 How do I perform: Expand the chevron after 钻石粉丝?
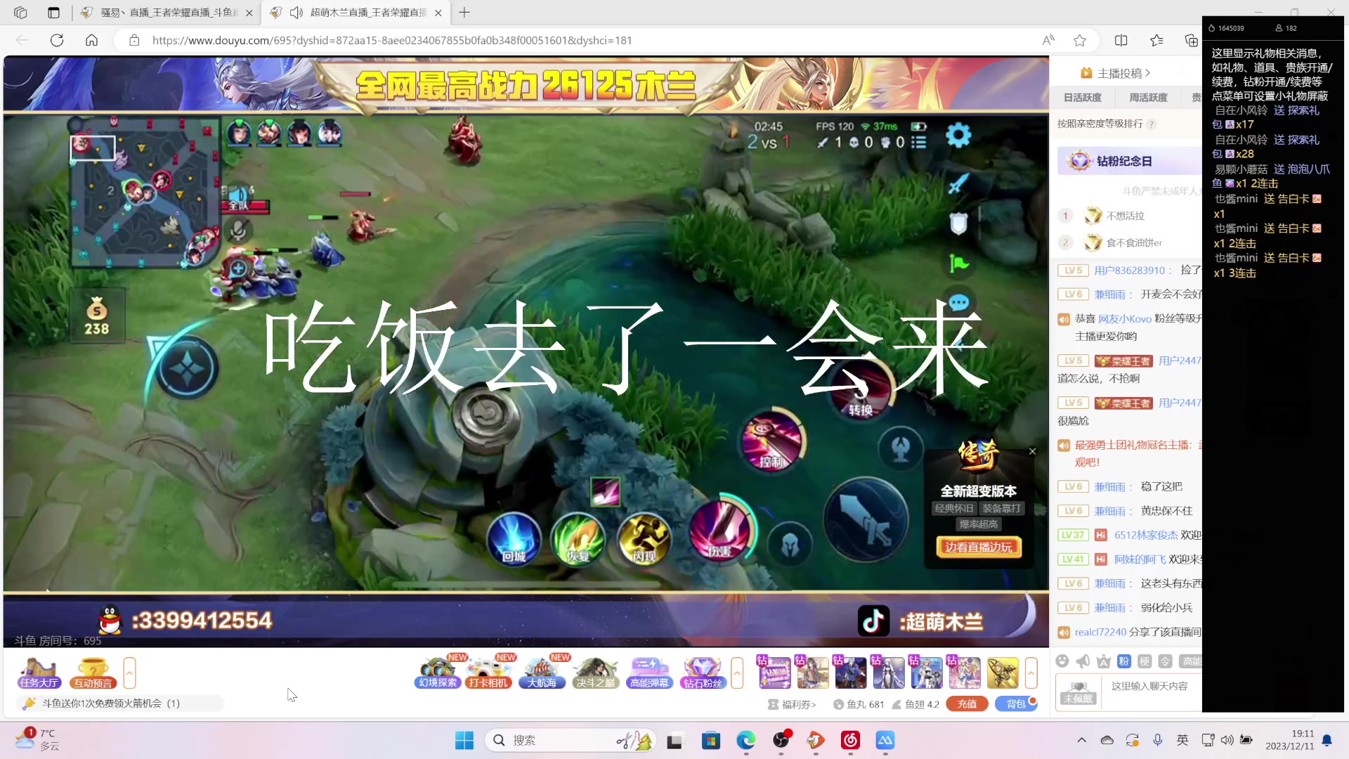737,673
